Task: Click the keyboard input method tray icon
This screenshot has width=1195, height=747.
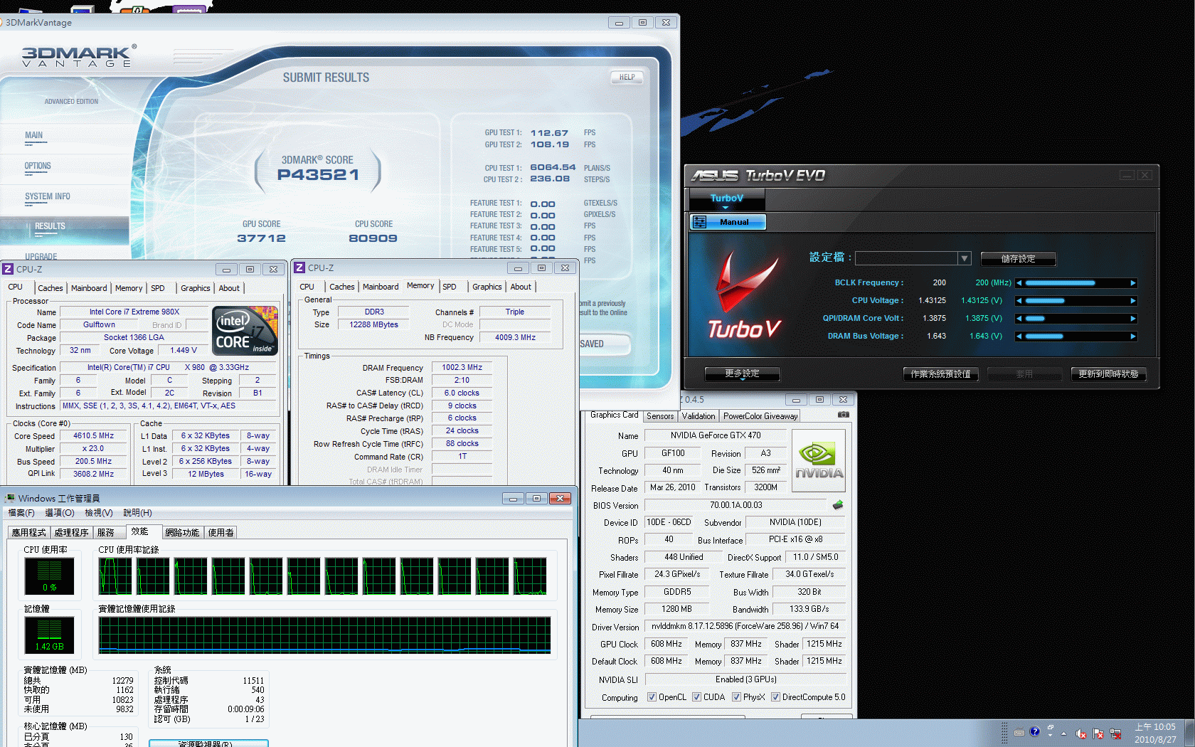Action: point(1019,732)
